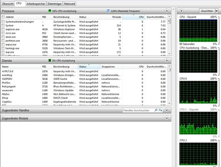
Task: Check the explorer.exe checkbox
Action: tap(3, 29)
